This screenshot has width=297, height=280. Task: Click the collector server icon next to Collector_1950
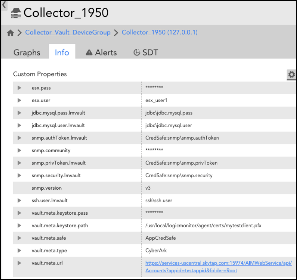coord(15,13)
